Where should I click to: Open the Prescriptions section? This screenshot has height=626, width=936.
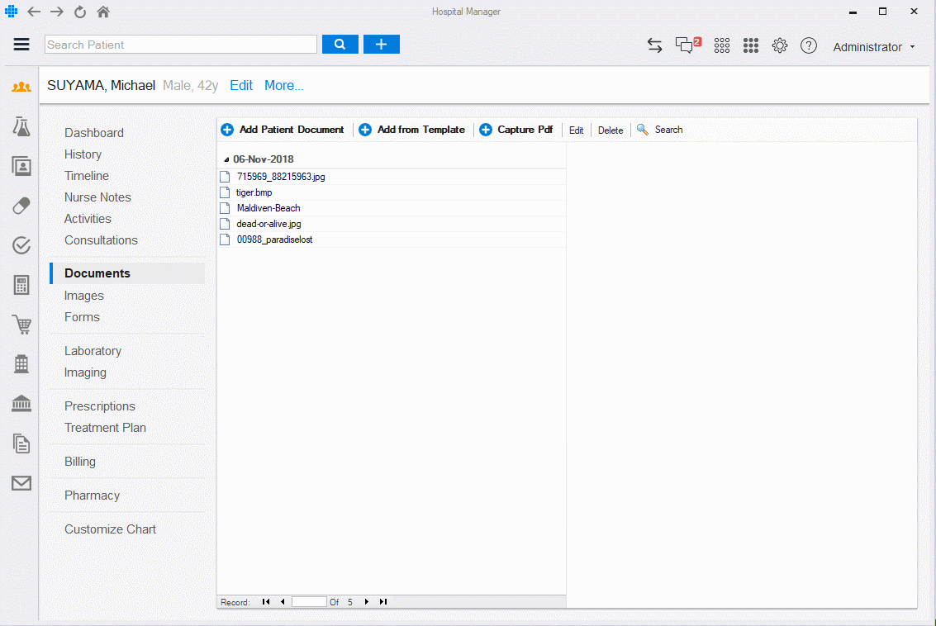(100, 406)
